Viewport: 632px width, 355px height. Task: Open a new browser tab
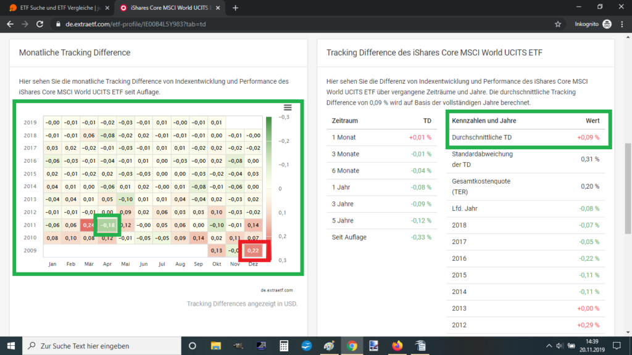tap(235, 8)
